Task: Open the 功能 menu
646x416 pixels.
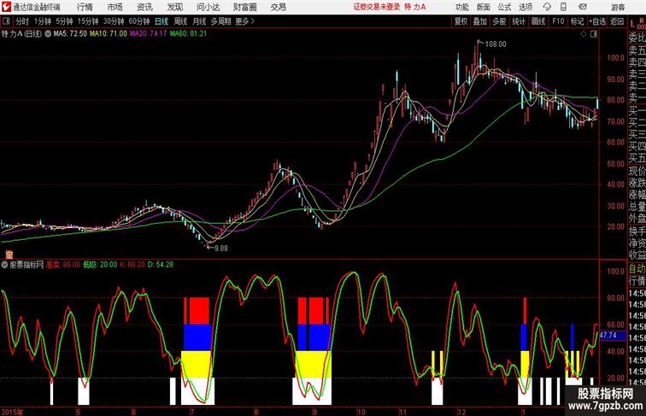Action: [461, 7]
